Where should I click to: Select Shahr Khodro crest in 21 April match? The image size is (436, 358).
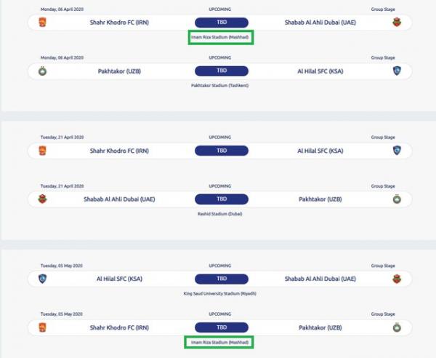(x=41, y=151)
